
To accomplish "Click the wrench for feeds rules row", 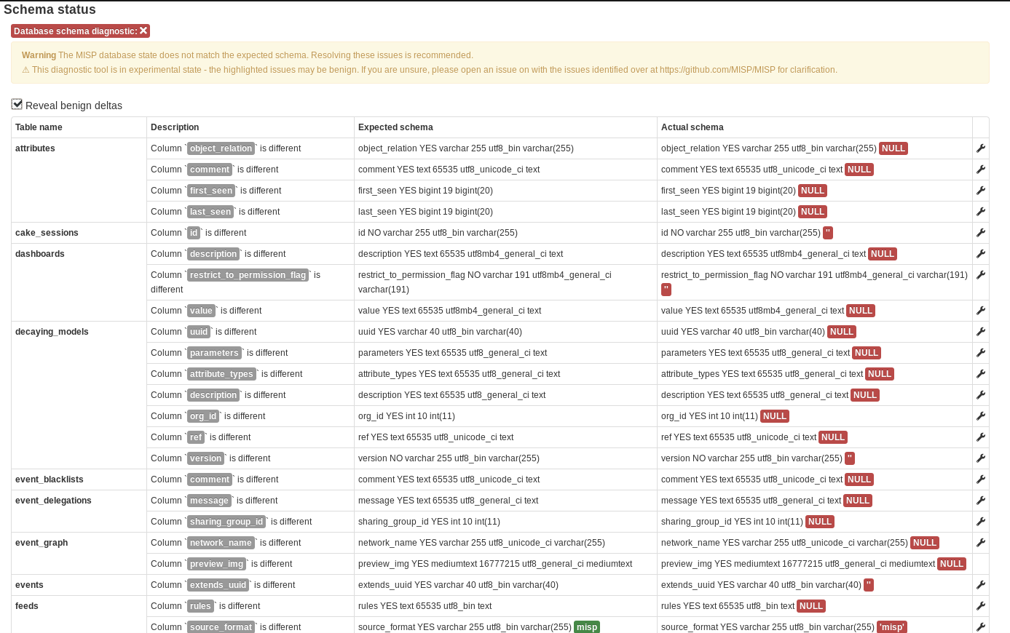I will click(x=980, y=605).
